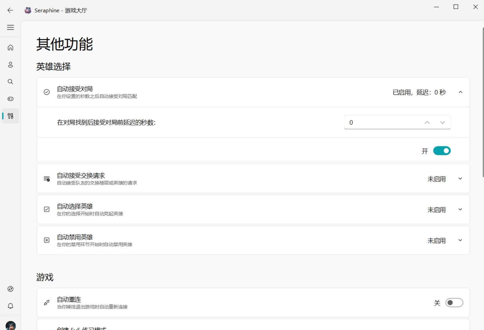Click the 已启用，延迟：0 秒 status text

[419, 92]
